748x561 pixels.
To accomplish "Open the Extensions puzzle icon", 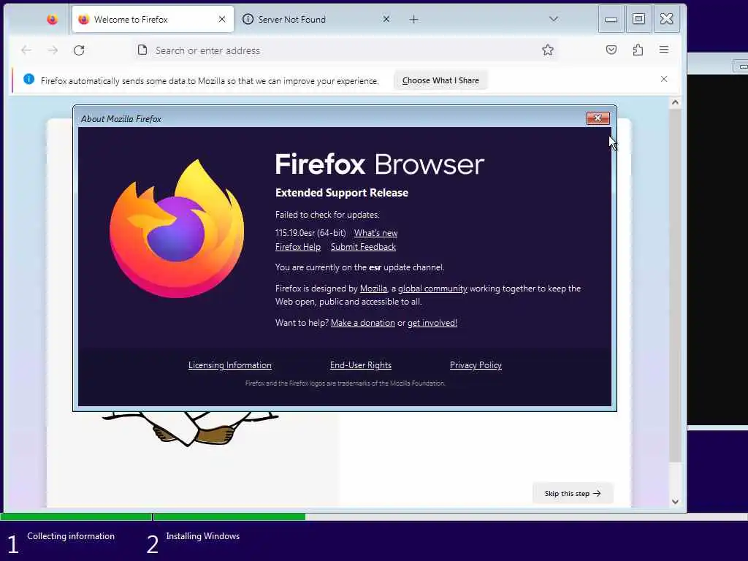I will click(x=638, y=50).
